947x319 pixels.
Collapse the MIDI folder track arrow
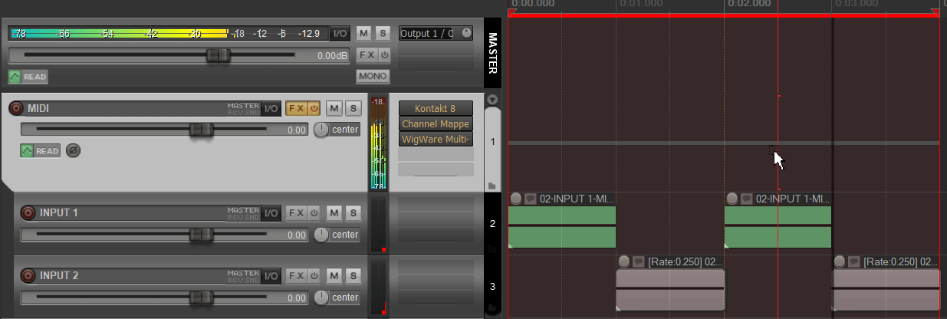click(492, 100)
